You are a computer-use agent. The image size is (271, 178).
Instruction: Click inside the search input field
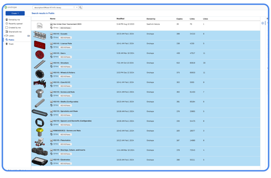pos(52,7)
